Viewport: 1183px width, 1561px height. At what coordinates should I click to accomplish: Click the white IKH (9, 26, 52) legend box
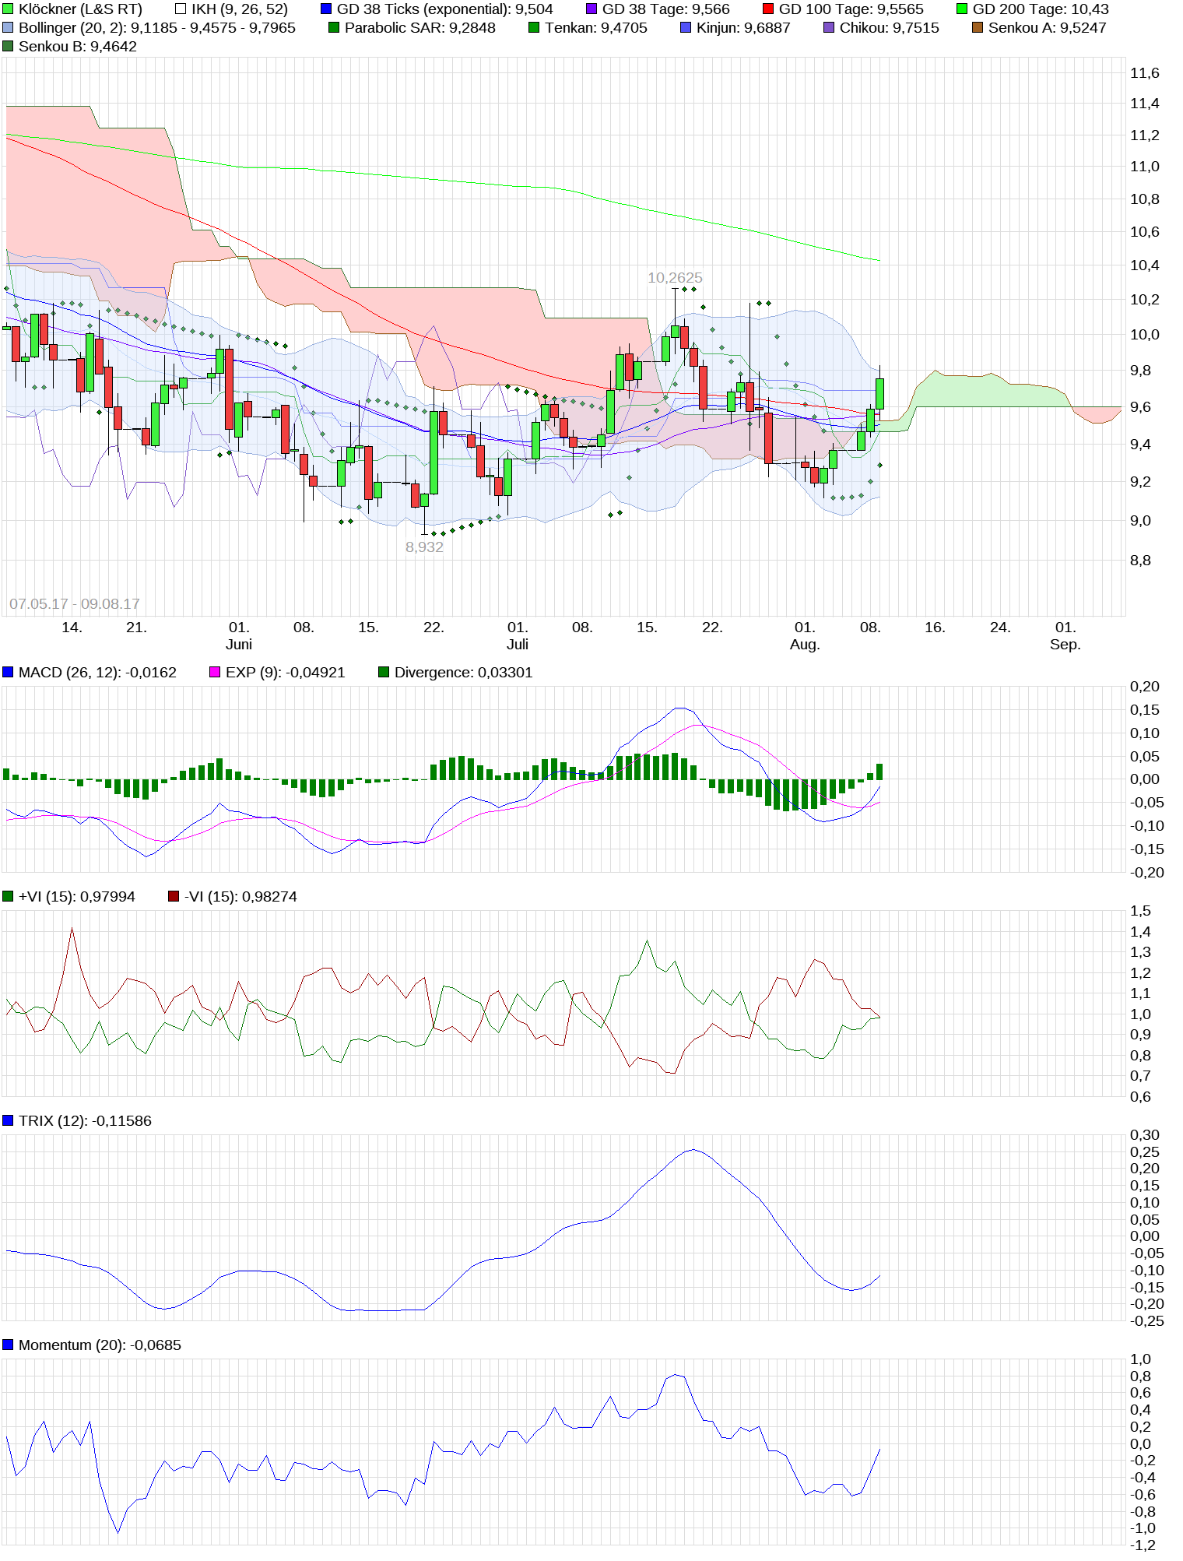point(181,9)
